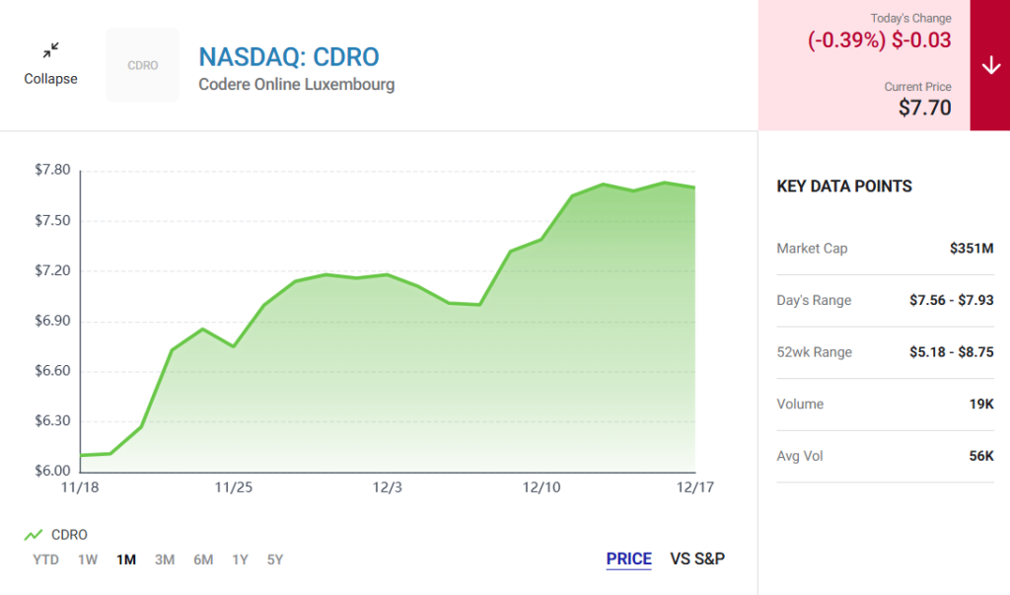Toggle chart to PRICE view
The height and width of the screenshot is (595, 1010).
[x=628, y=559]
